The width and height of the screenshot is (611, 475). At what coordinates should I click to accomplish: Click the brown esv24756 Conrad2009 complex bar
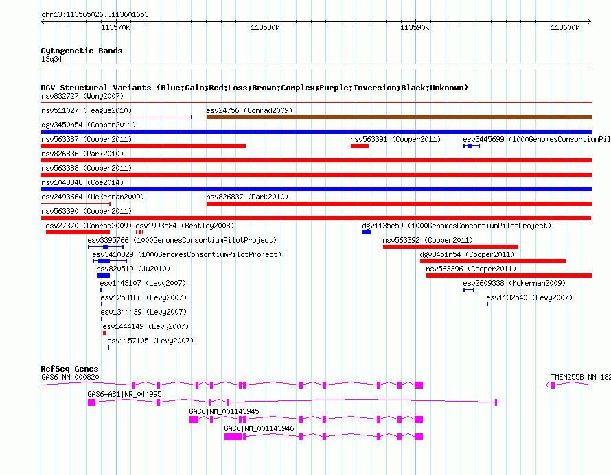click(399, 117)
